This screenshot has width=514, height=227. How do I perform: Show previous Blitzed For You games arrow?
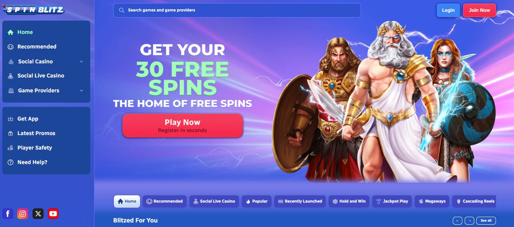457,221
